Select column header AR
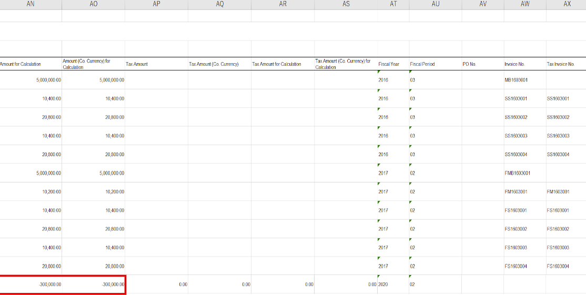Viewport: 586px width, 295px height. [x=283, y=5]
